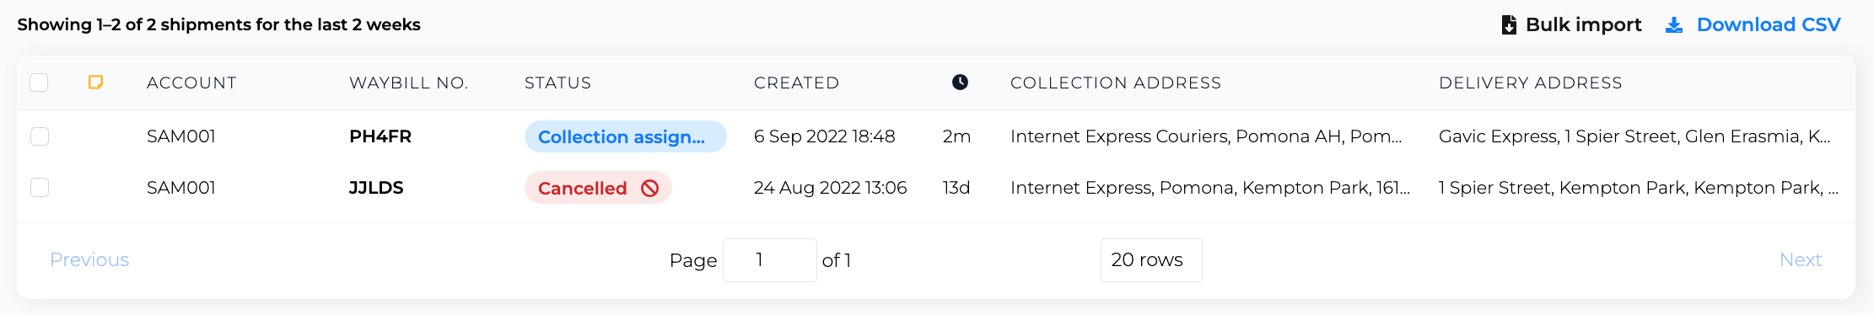Click the Collection assigned status badge
Image resolution: width=1874 pixels, height=315 pixels.
click(625, 136)
